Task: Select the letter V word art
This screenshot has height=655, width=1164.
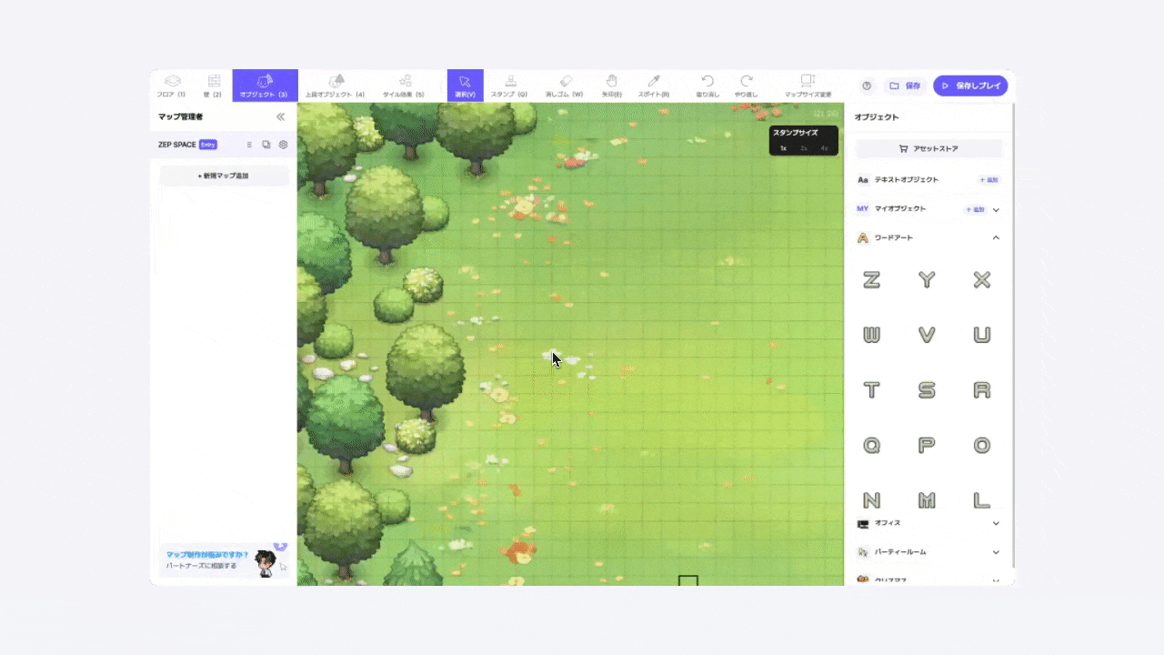Action: click(927, 335)
